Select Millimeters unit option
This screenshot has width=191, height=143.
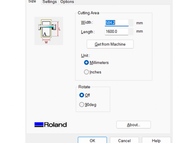point(96,62)
